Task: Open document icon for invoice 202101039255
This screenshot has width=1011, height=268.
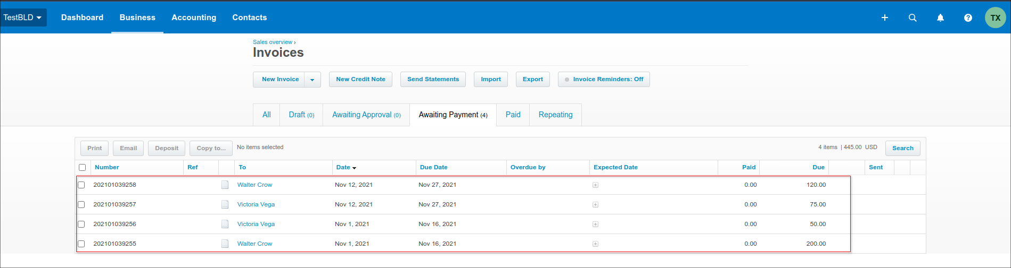Action: click(x=225, y=244)
